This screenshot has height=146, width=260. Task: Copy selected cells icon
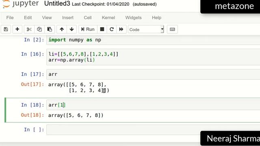(39, 29)
